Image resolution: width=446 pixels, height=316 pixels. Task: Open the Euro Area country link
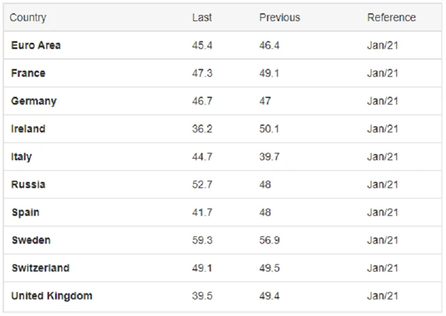point(36,45)
